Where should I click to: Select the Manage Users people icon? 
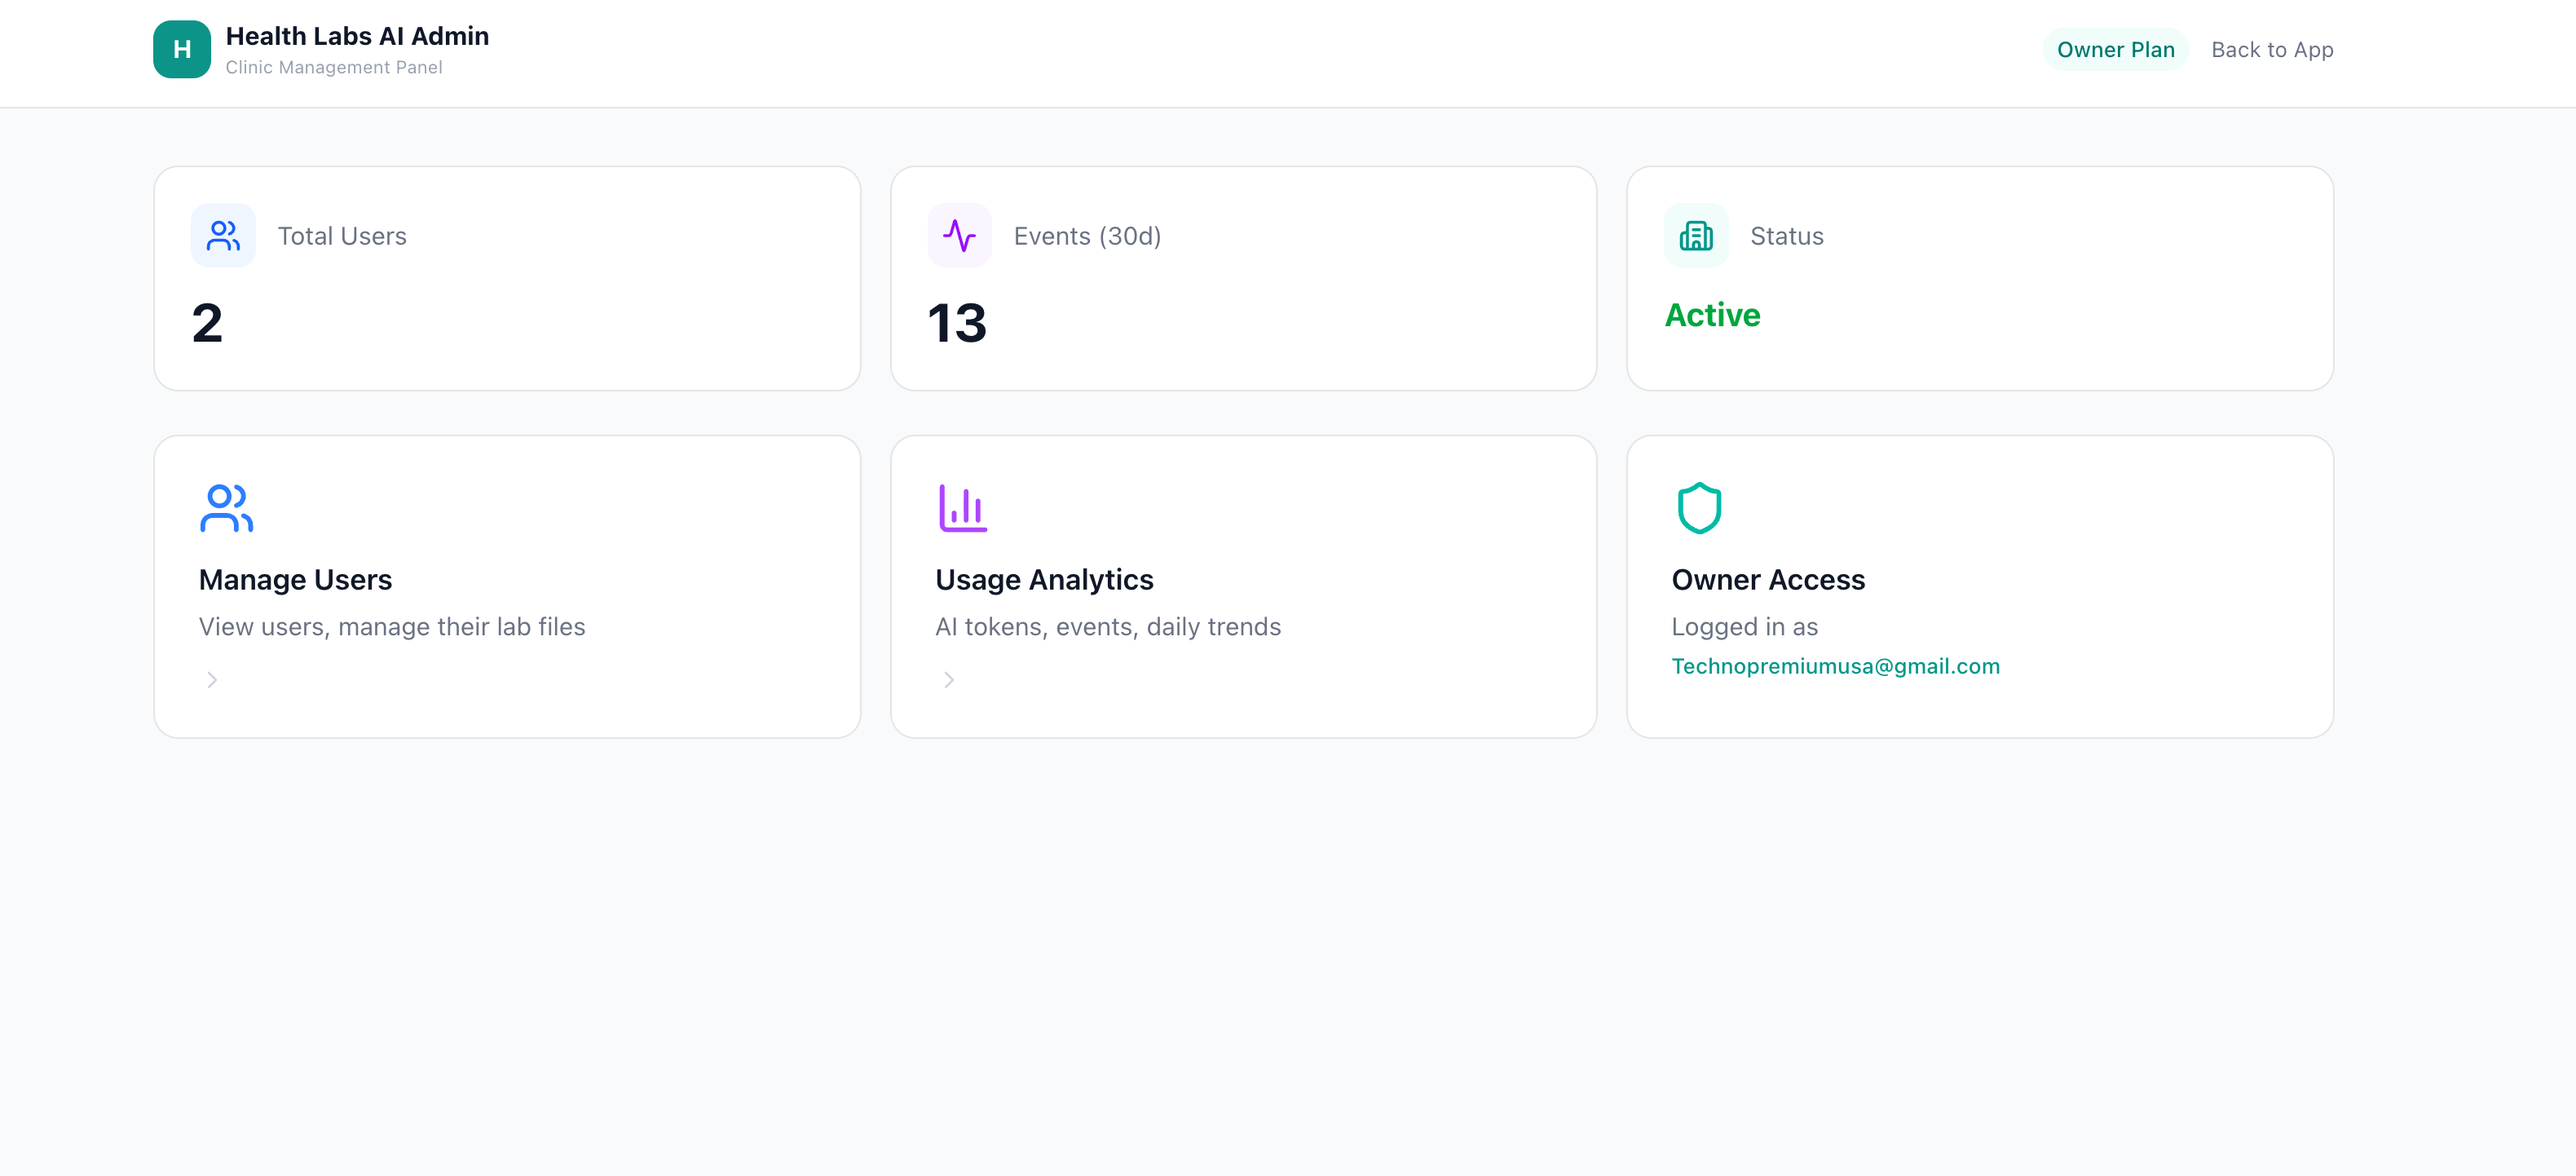(225, 507)
